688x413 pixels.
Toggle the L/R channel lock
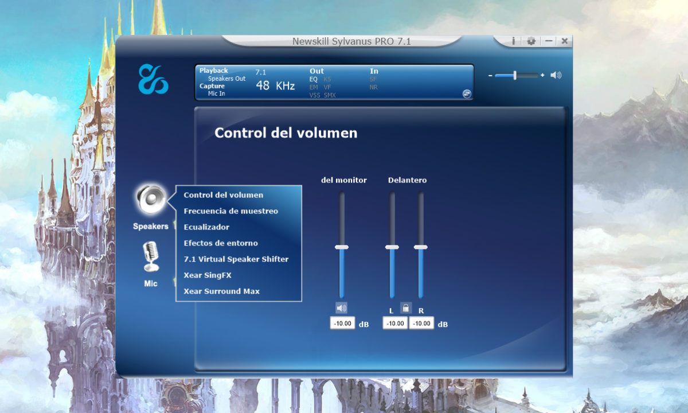406,308
